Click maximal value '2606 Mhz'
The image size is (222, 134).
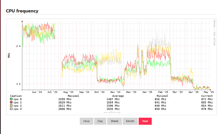click(65, 109)
